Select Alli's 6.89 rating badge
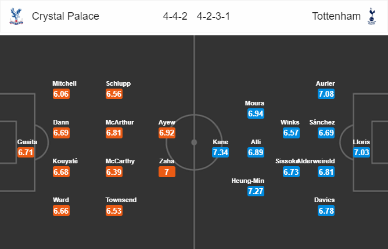Screen dimensions: 388x249 256,152
